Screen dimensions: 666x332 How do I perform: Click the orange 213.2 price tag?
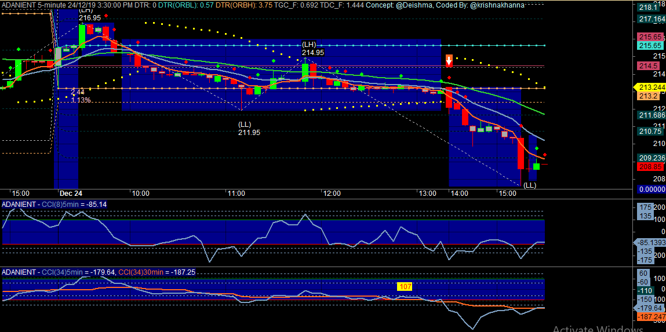pyautogui.click(x=647, y=96)
